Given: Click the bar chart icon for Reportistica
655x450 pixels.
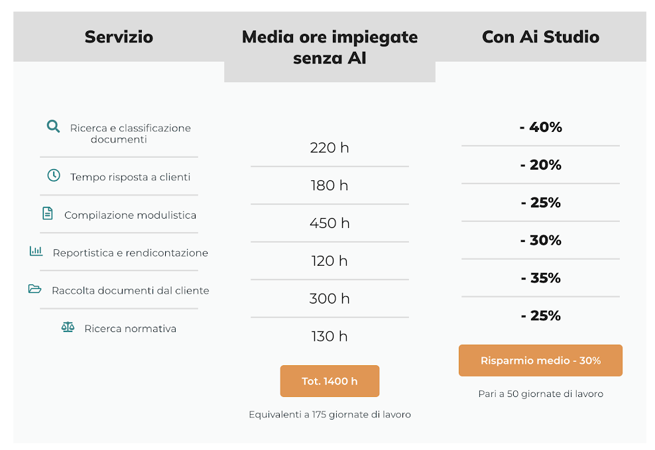Looking at the screenshot, I should [x=36, y=251].
